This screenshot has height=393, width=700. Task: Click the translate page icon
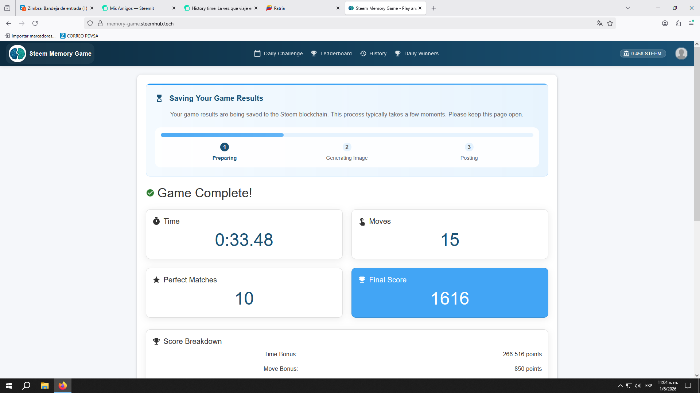click(x=599, y=23)
